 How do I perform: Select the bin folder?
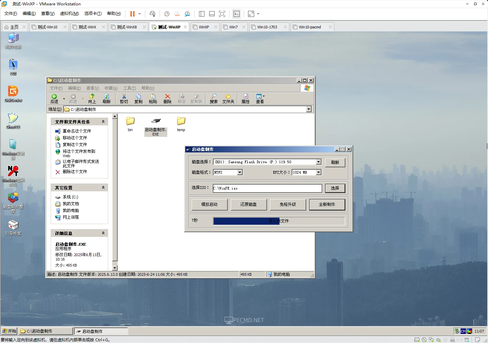pyautogui.click(x=130, y=124)
